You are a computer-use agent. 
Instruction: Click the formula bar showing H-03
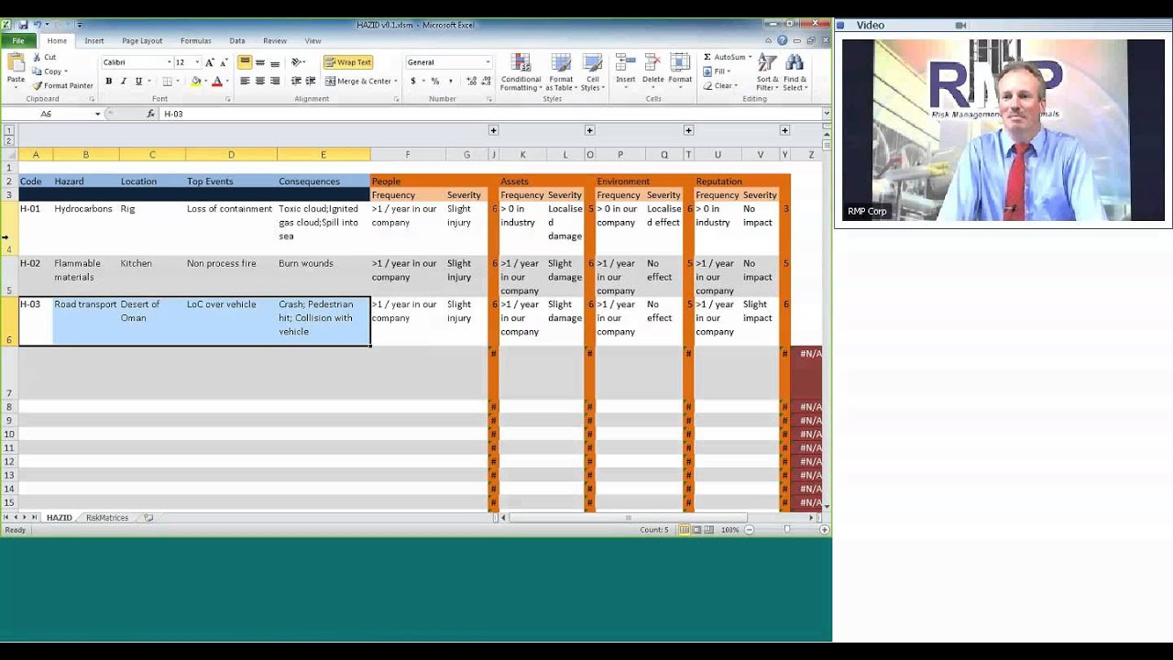490,114
